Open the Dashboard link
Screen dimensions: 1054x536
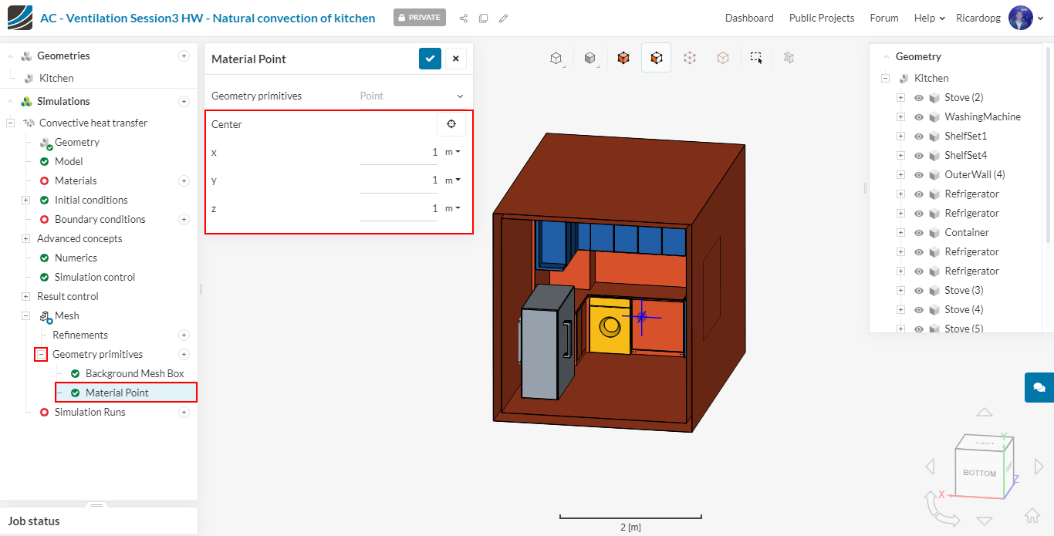(x=748, y=18)
